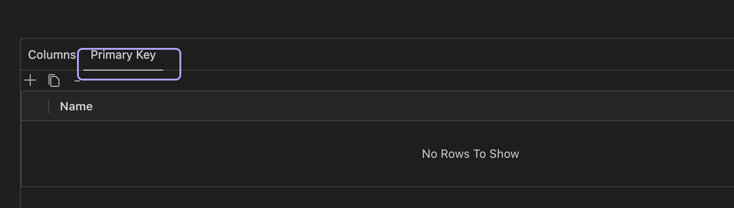Focus the highlighted Primary Key tab label

123,55
